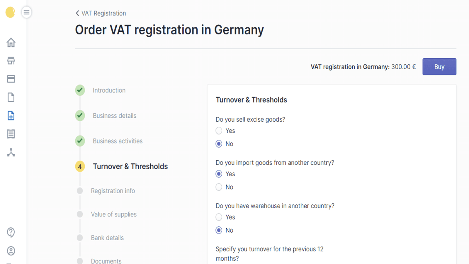
Task: Open the invoices receipt icon
Action: coord(11,134)
